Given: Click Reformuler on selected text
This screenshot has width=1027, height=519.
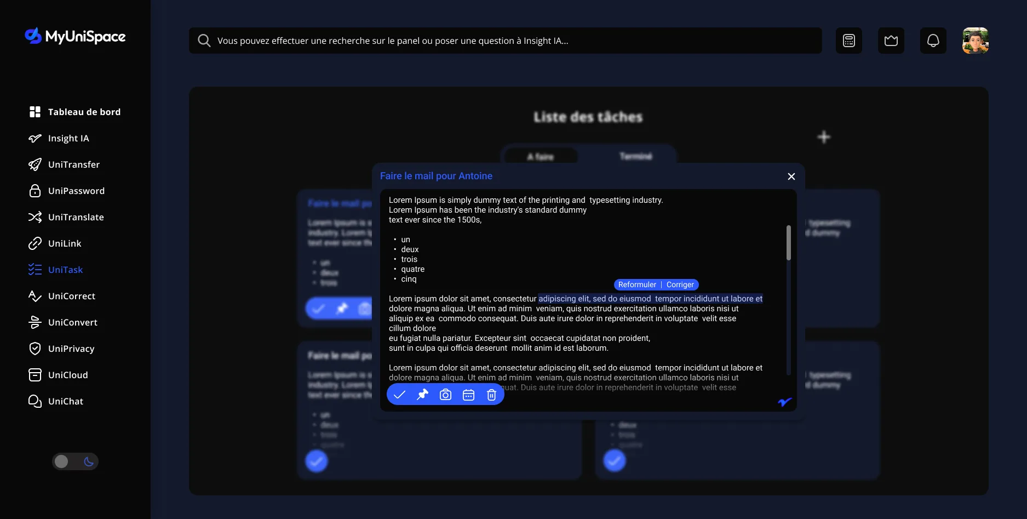Looking at the screenshot, I should [637, 284].
